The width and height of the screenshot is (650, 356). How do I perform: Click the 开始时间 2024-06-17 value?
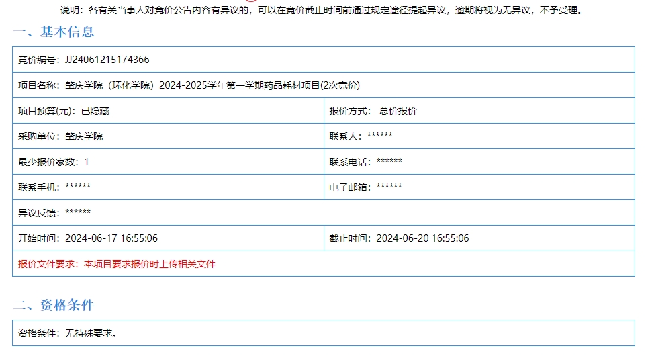pyautogui.click(x=111, y=238)
